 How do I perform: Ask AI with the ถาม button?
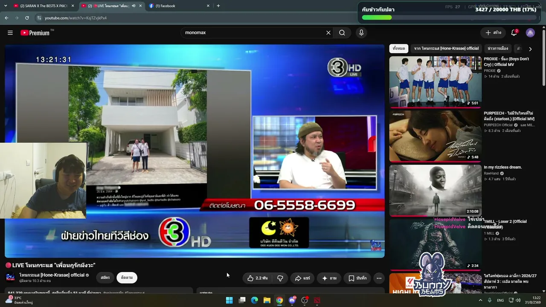(329, 278)
